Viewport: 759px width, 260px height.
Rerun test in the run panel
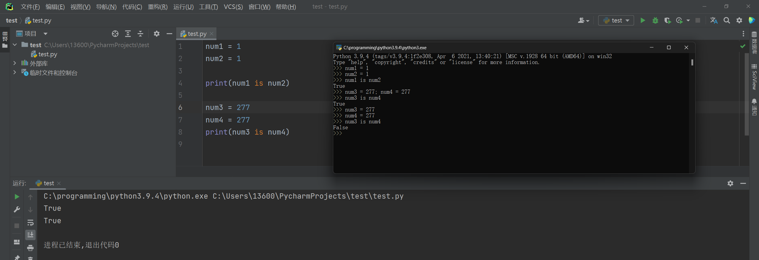[17, 197]
